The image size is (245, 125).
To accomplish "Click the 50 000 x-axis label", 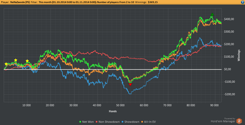I will click(x=121, y=105).
